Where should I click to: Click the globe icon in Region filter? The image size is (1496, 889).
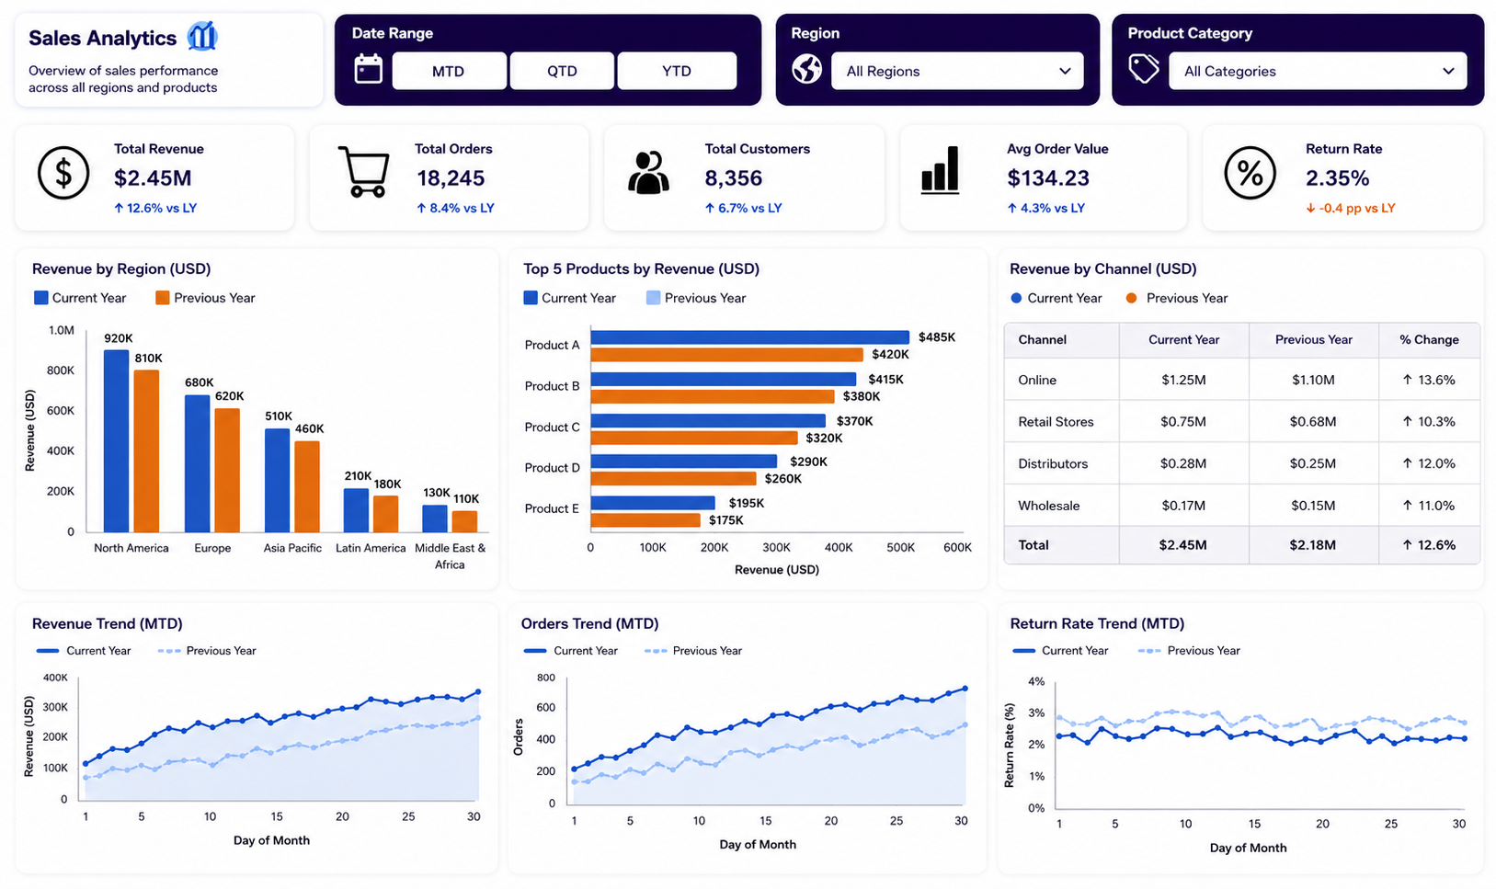[807, 69]
